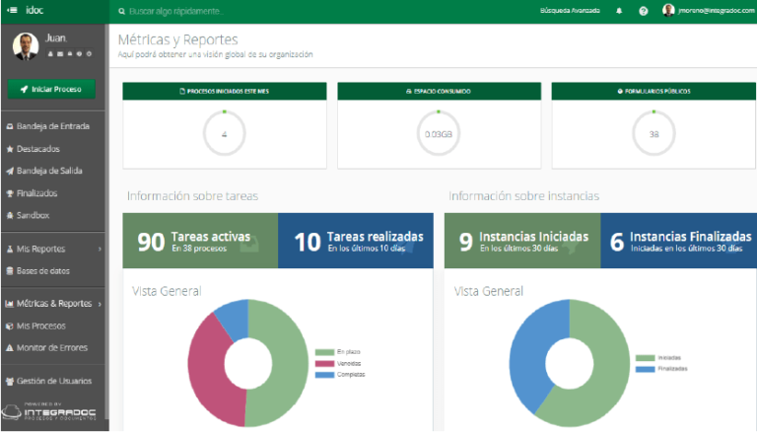Click the database icon beside Bases de datos

[x=10, y=271]
